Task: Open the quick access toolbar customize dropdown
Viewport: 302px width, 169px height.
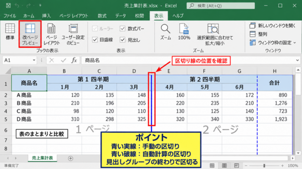Action: pos(40,6)
